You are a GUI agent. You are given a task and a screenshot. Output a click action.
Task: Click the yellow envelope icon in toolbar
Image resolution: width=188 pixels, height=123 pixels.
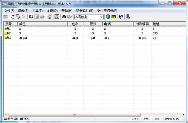[x=113, y=17]
